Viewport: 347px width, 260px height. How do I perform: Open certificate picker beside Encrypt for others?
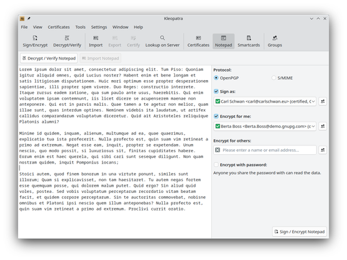323,150
